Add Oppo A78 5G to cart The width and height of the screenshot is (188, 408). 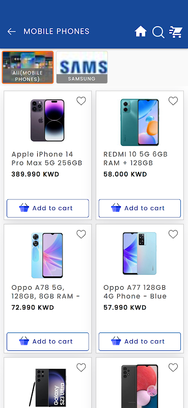[48, 341]
